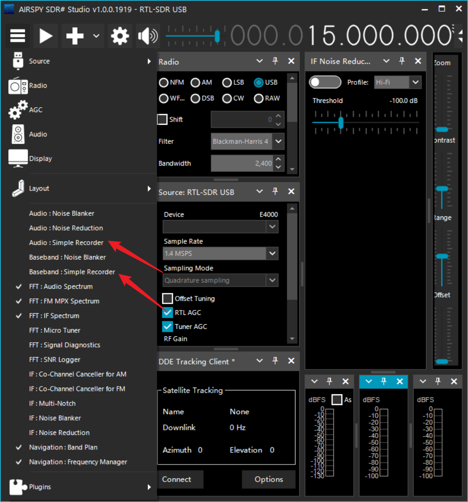Open the noise reduction Profile dropdown
The height and width of the screenshot is (502, 468).
[415, 82]
